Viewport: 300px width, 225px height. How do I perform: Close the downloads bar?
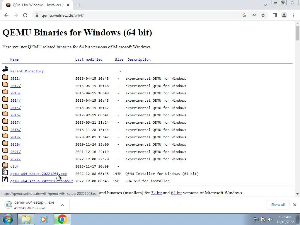coord(295,205)
